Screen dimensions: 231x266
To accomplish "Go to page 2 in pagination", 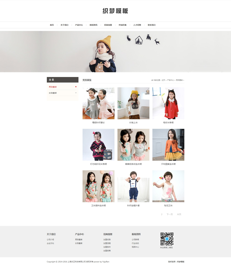I will click(162, 215).
